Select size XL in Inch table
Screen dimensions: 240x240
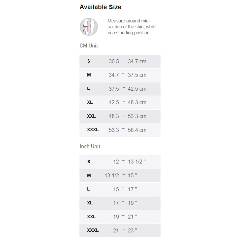point(90,203)
